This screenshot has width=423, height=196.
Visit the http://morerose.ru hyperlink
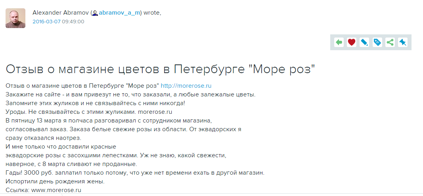point(186,86)
